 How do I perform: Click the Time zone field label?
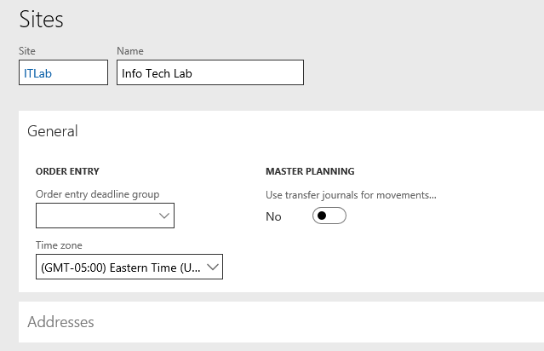[x=59, y=245]
